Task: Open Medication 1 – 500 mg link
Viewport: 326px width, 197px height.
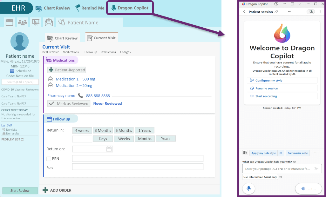Action: (76, 79)
